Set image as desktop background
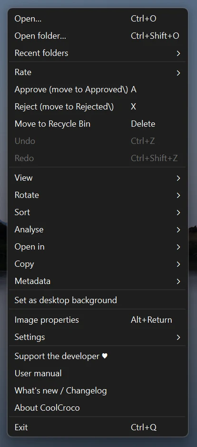The image size is (197, 447). [98, 300]
